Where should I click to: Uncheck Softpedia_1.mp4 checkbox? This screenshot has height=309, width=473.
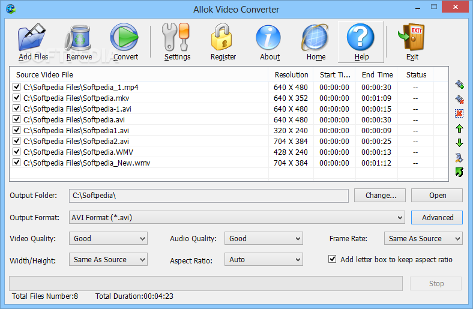(x=16, y=87)
